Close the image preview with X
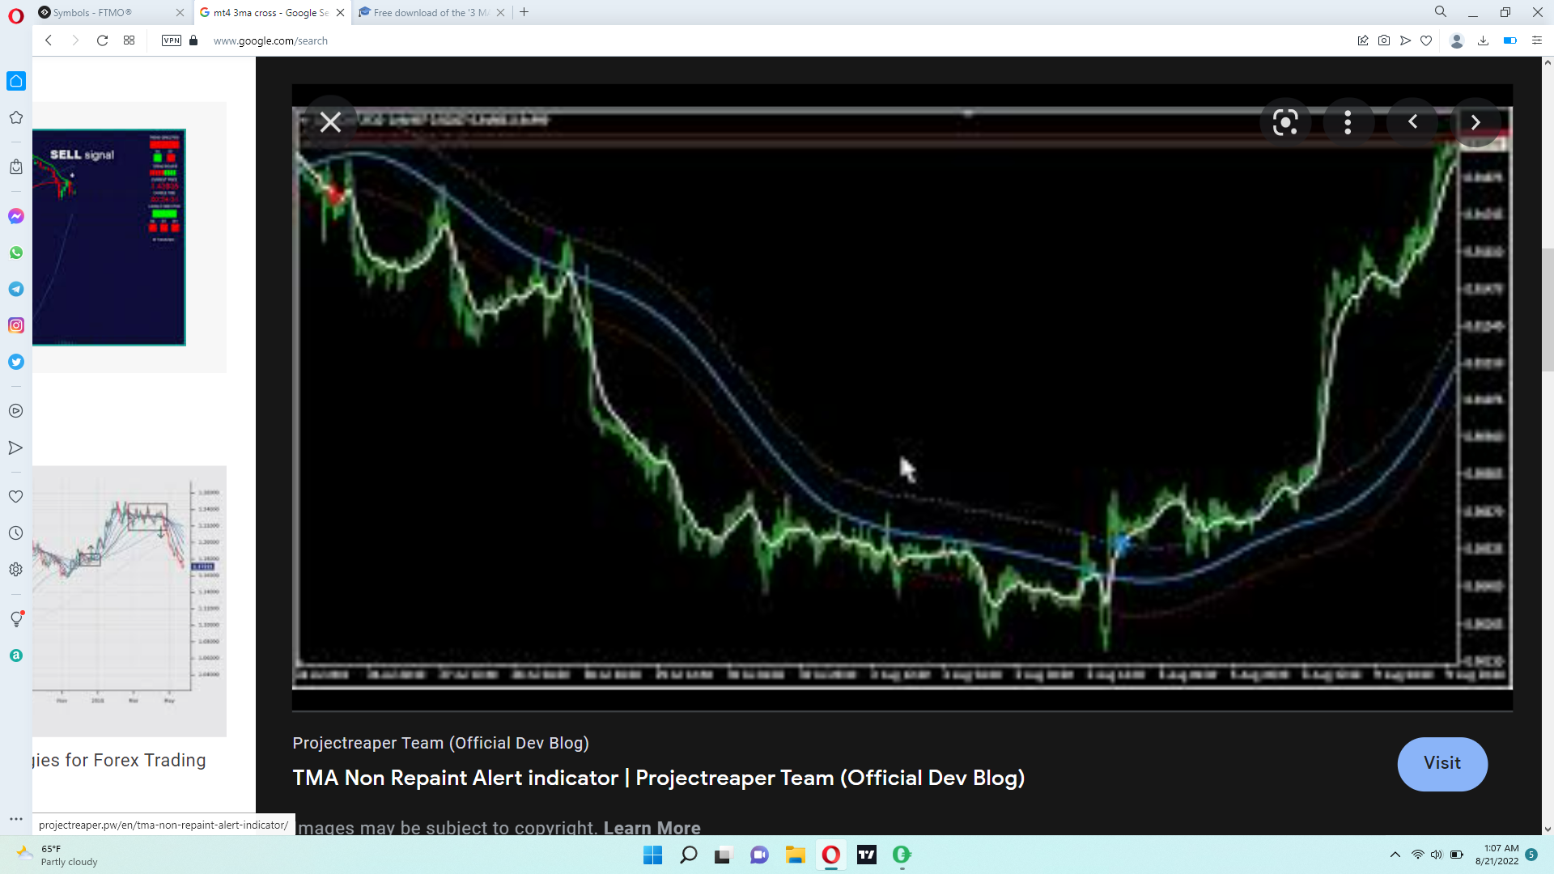 [x=330, y=122]
